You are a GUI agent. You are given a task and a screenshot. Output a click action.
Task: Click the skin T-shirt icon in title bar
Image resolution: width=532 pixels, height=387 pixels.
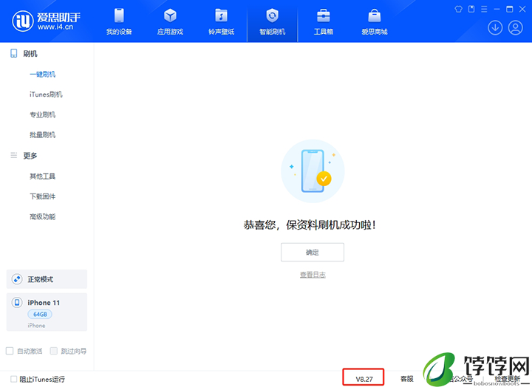click(458, 9)
